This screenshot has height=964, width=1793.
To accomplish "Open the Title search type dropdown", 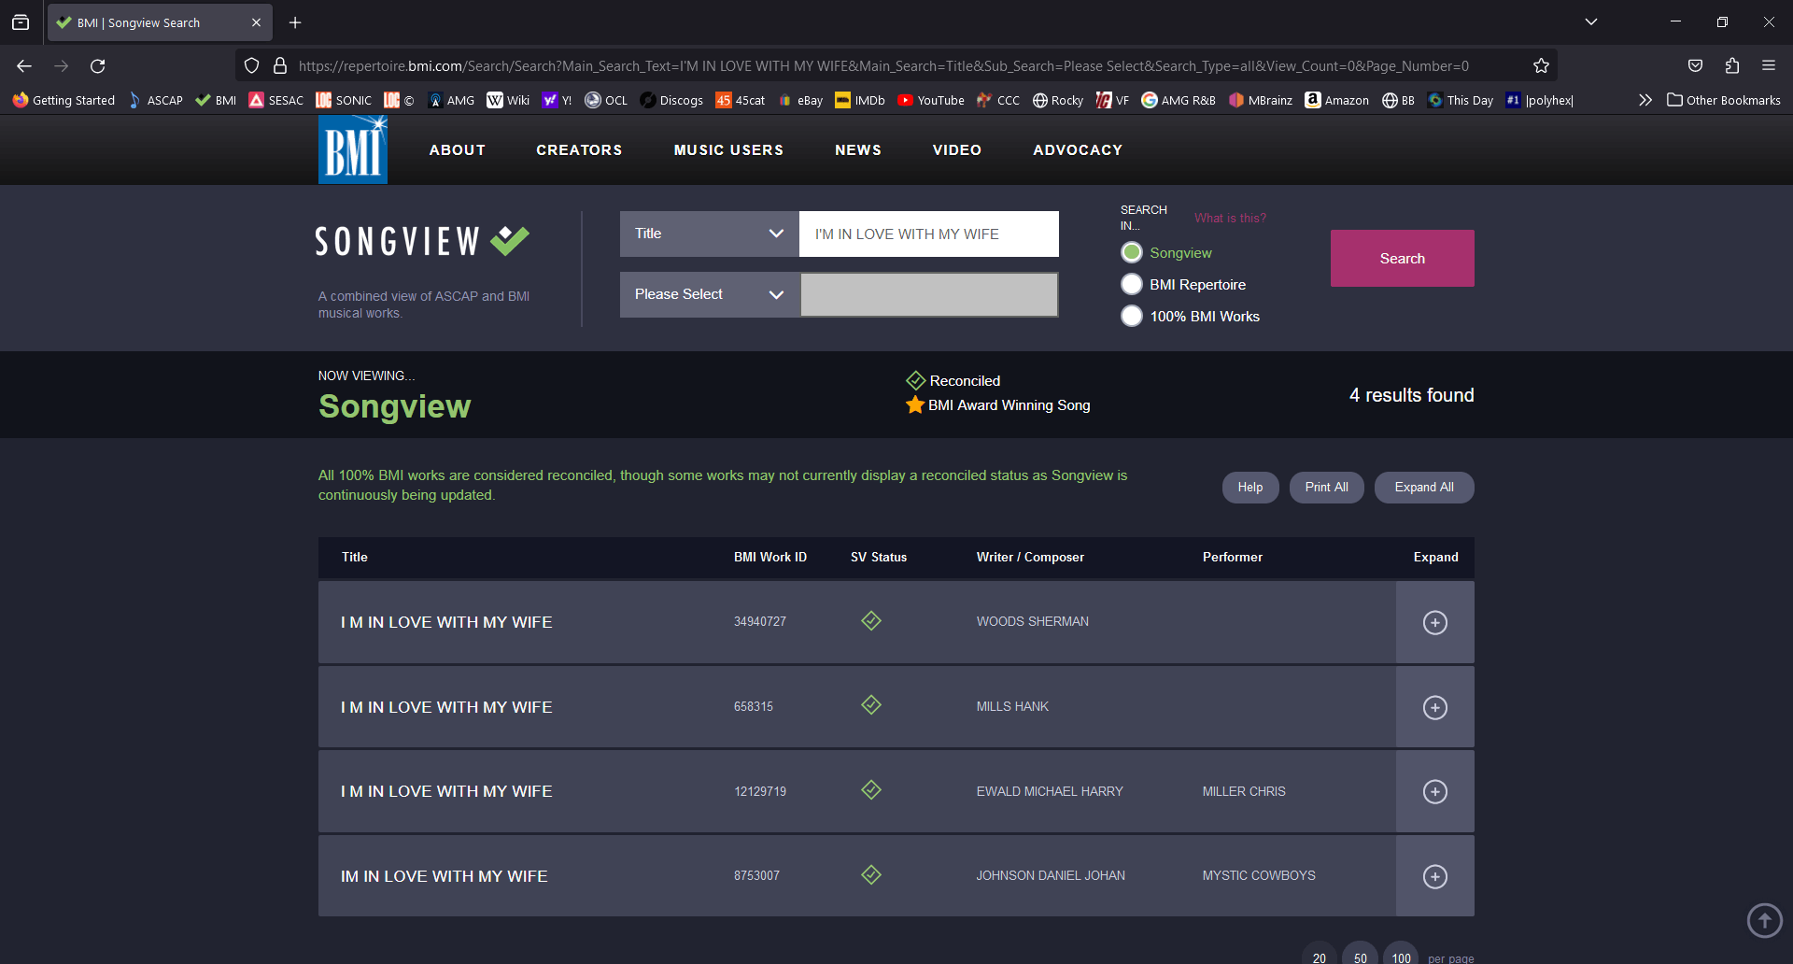I will (710, 234).
